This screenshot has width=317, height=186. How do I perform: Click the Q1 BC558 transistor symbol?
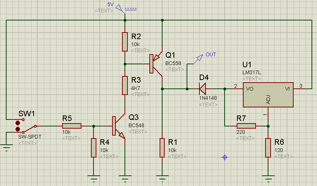tap(156, 64)
